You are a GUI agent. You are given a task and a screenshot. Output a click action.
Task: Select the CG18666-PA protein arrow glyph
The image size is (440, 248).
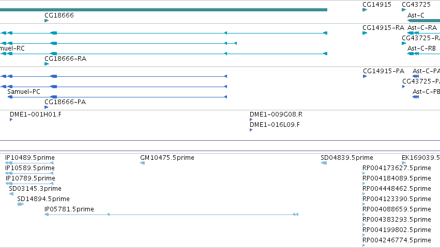47,107
